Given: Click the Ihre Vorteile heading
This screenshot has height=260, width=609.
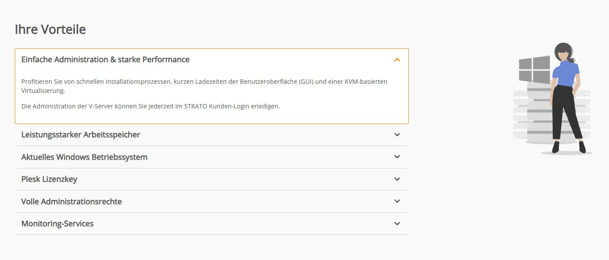Looking at the screenshot, I should pyautogui.click(x=50, y=29).
